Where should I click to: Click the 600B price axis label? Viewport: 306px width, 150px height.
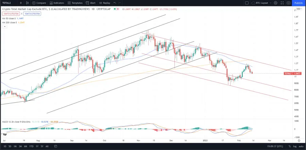pos(296,103)
